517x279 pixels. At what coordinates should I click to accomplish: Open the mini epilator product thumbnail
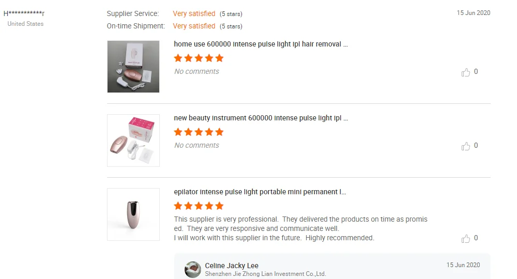pos(133,214)
